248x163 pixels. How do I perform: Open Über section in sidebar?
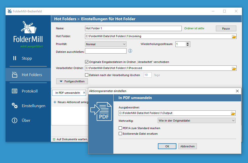point(28,121)
